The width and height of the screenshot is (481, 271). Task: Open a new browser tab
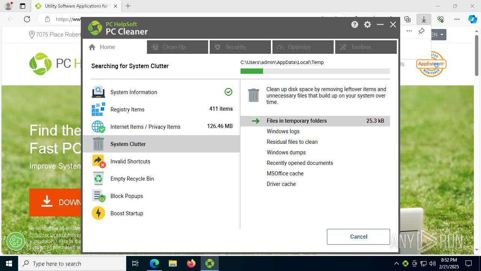128,6
